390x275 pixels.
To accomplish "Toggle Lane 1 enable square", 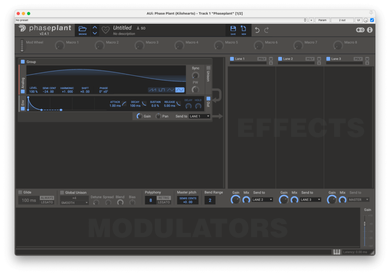I will tap(232, 59).
